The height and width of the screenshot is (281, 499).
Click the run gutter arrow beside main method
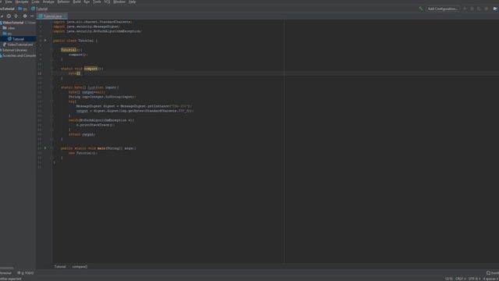coord(45,148)
